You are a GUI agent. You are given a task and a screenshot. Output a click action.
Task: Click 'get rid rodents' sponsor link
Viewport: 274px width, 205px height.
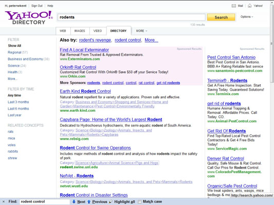[168, 83]
